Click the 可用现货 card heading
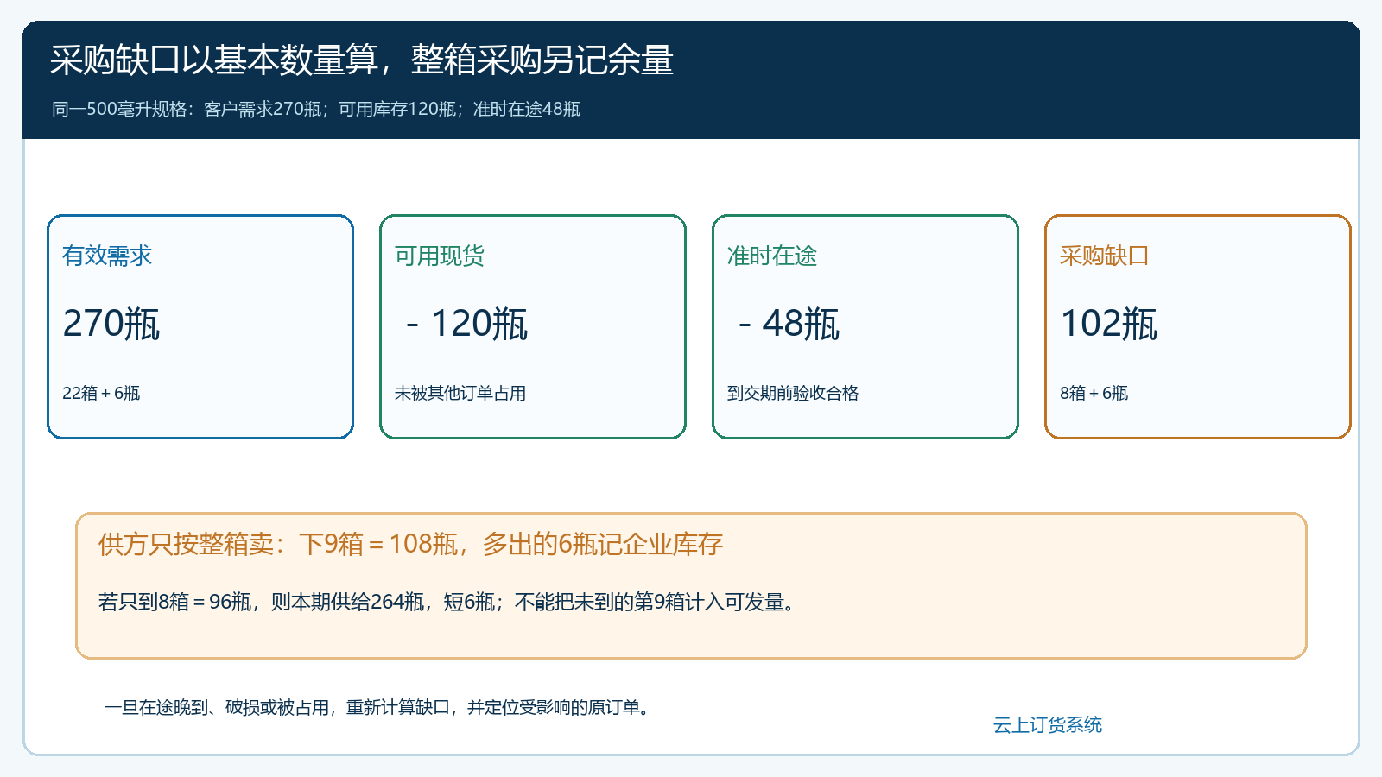The width and height of the screenshot is (1382, 777). [x=440, y=256]
